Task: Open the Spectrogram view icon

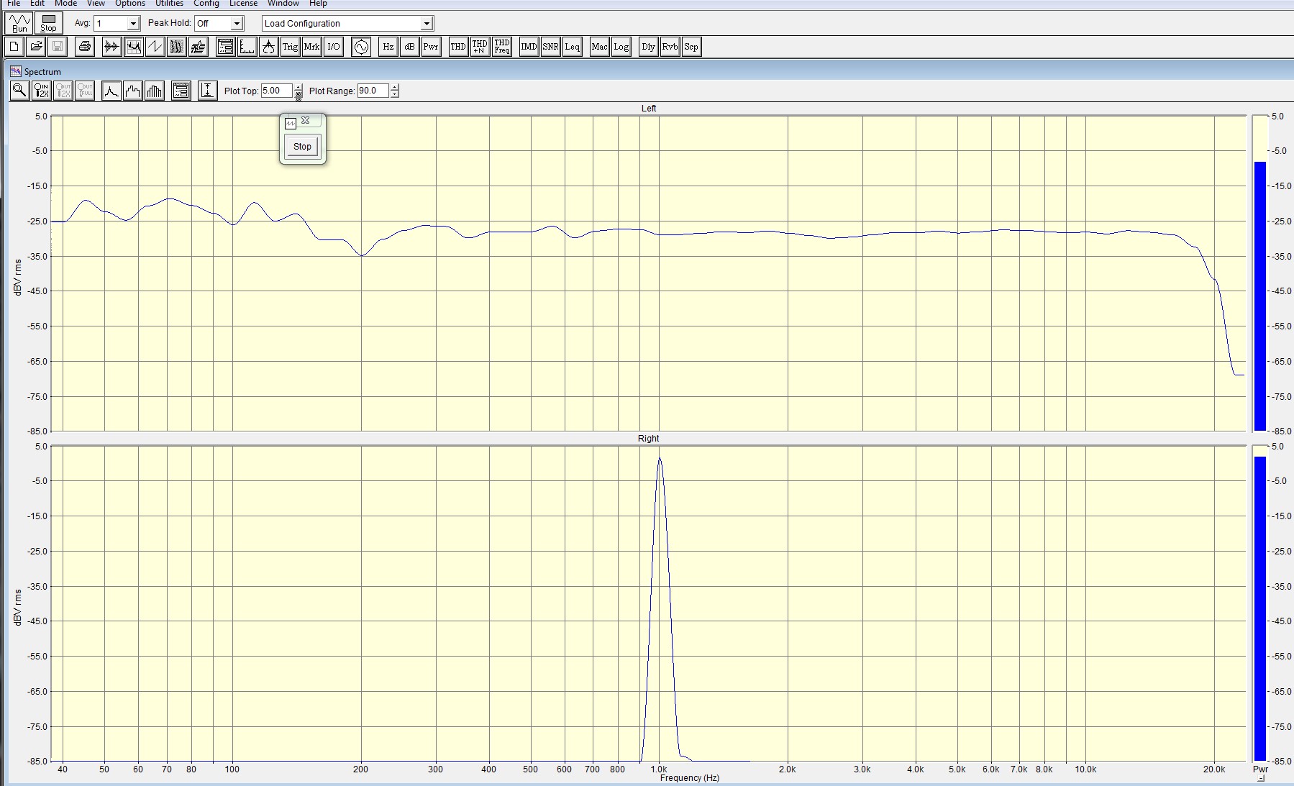Action: pyautogui.click(x=176, y=47)
